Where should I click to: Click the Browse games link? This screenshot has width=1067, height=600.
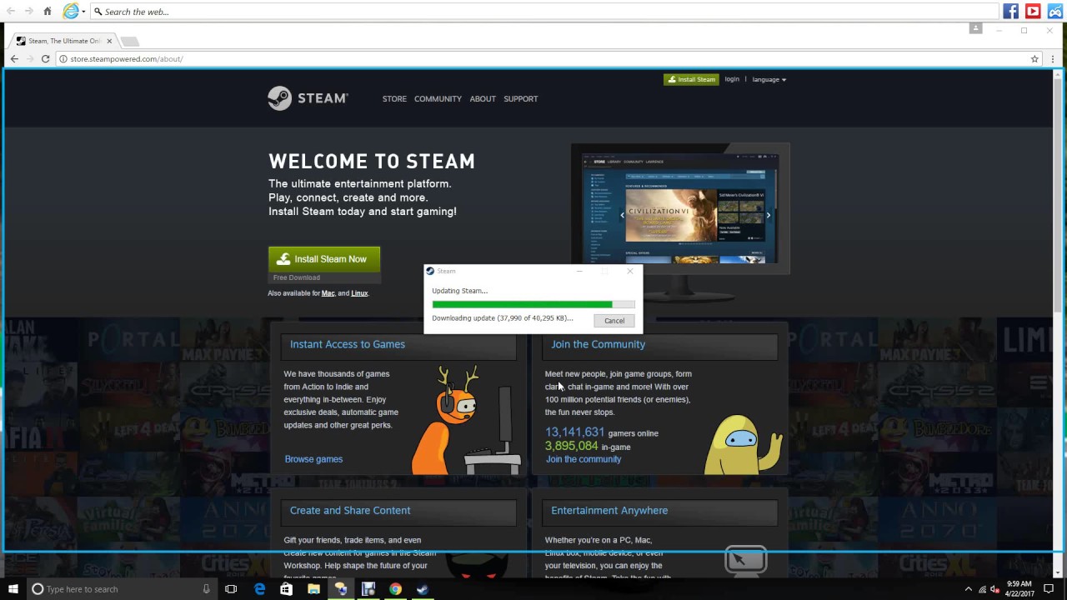click(313, 459)
